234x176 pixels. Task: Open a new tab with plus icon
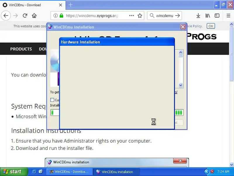pos(70,5)
